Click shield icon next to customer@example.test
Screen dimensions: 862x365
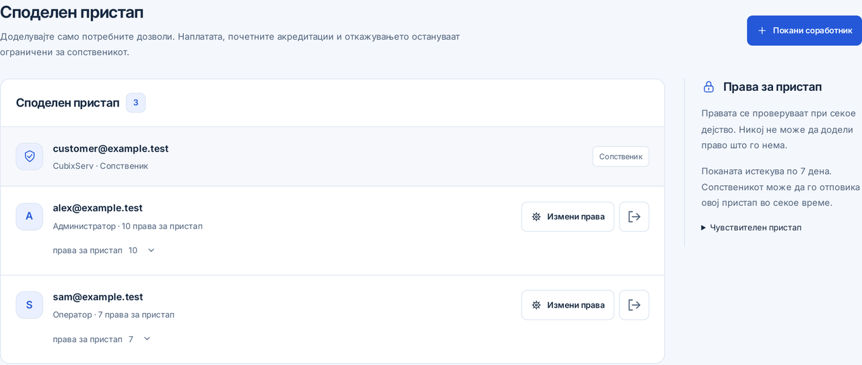[30, 156]
